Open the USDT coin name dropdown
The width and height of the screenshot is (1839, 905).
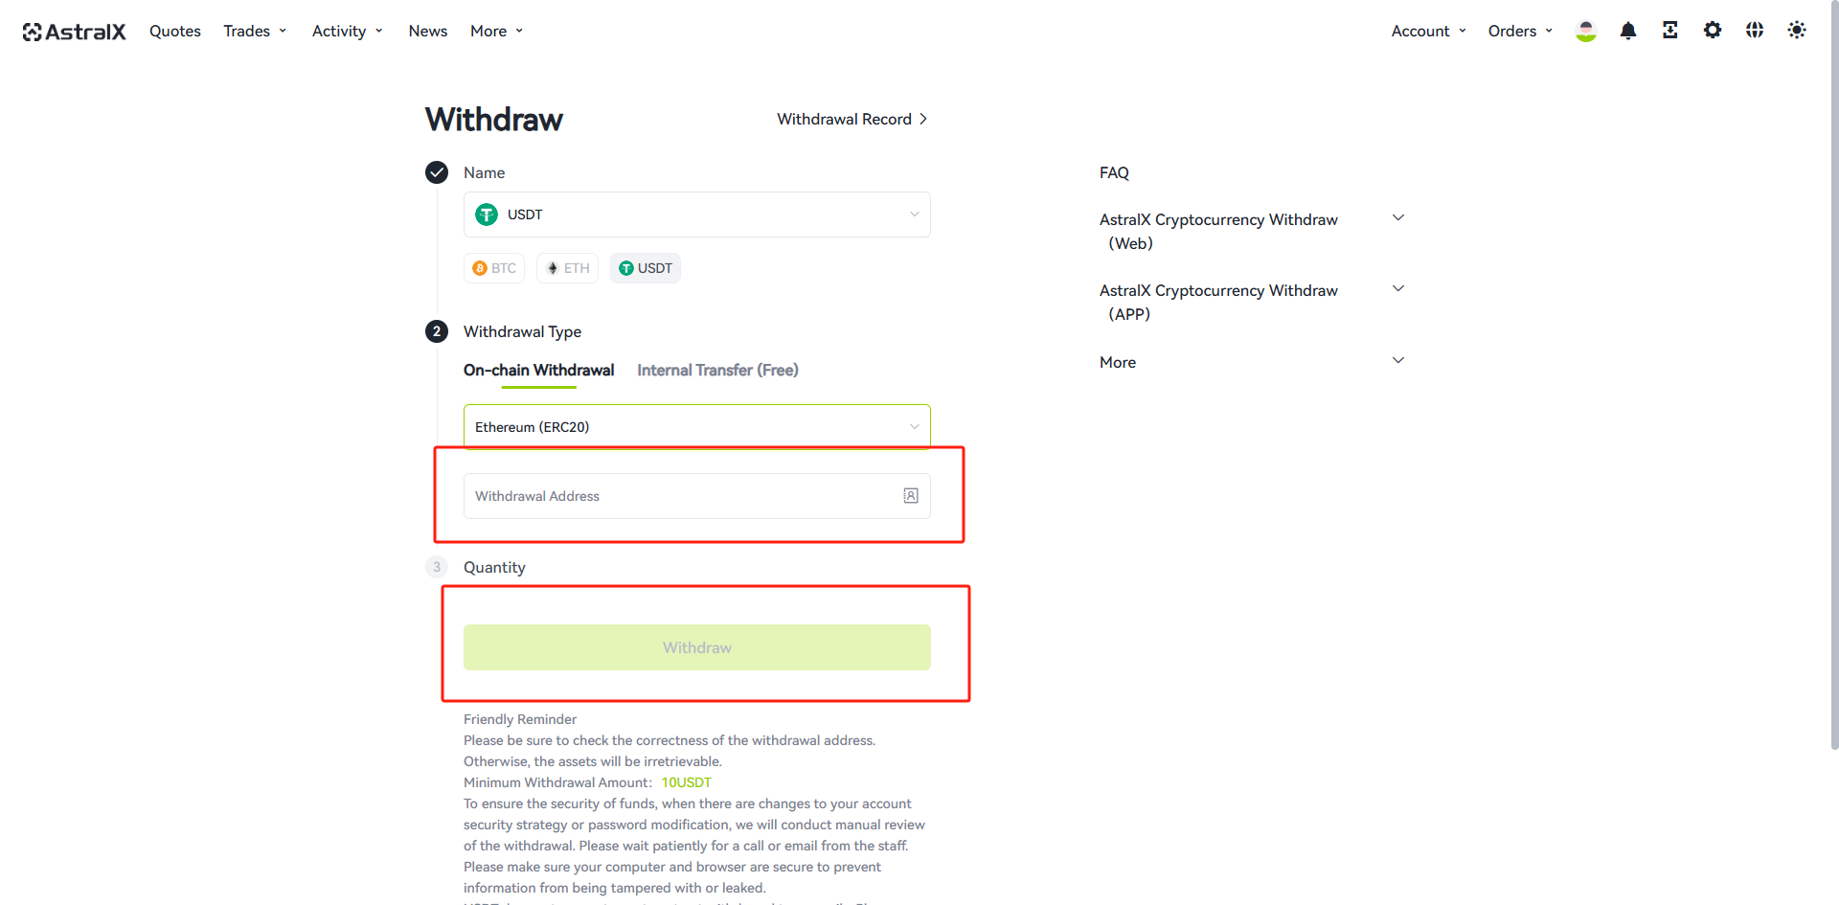point(697,215)
